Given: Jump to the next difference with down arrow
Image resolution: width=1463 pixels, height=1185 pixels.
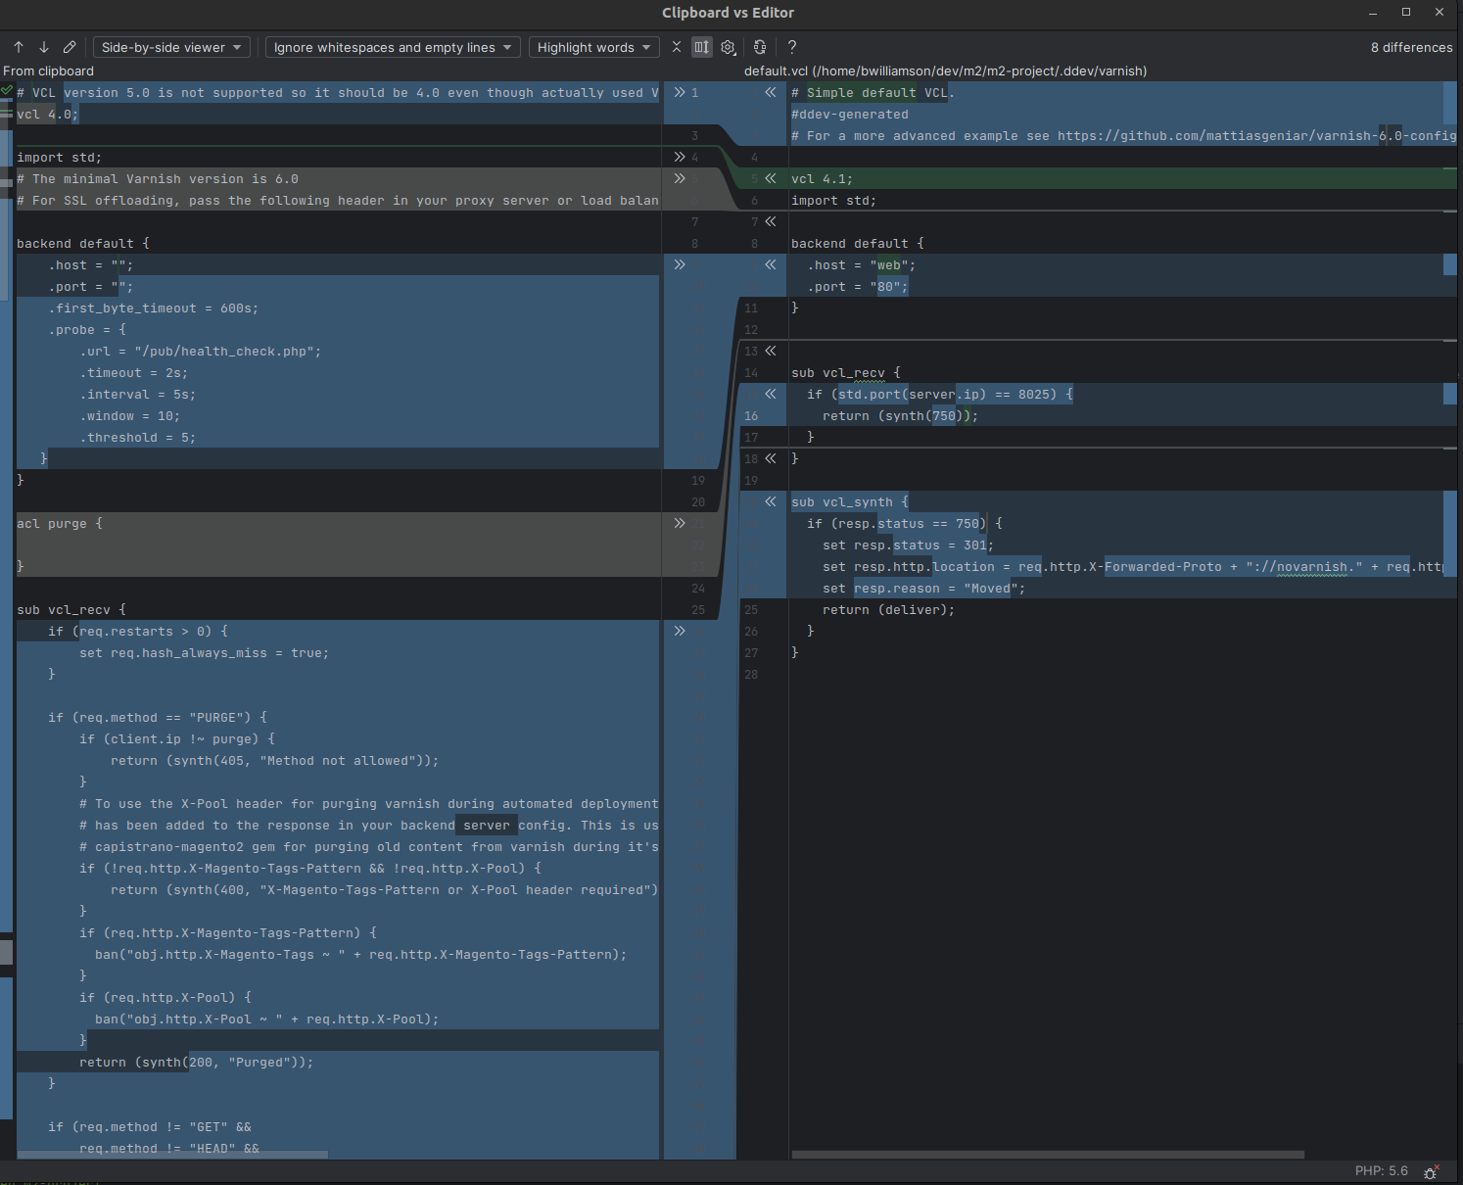Looking at the screenshot, I should click(x=44, y=47).
